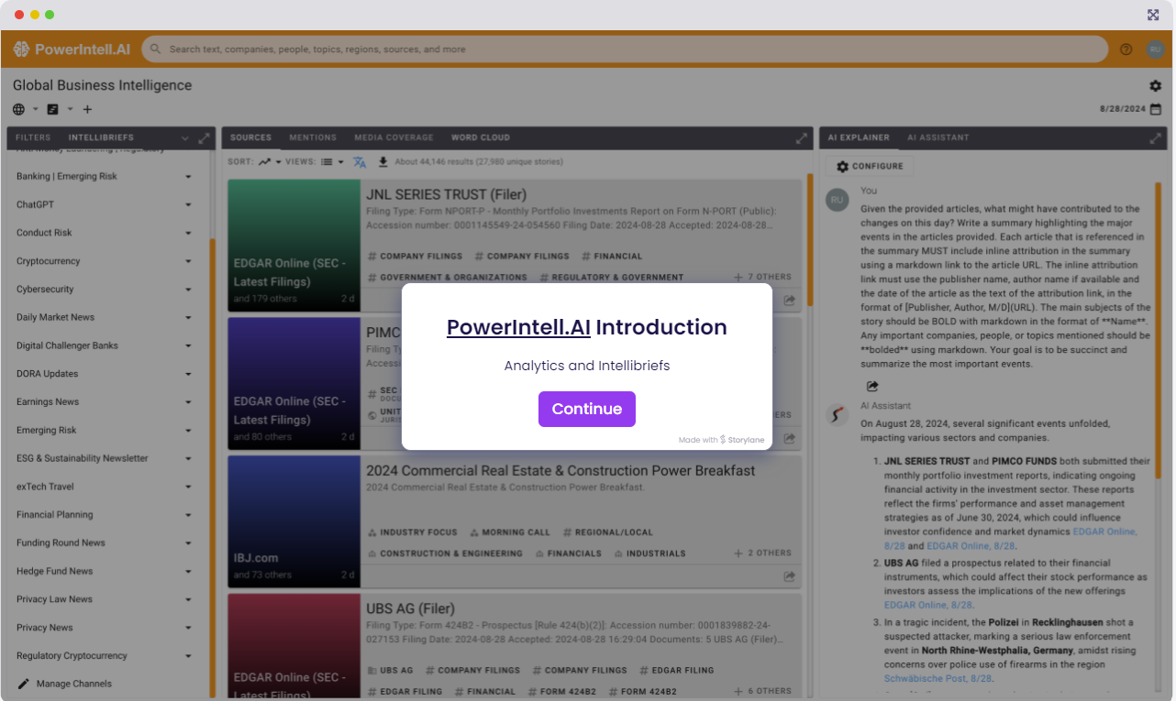Open the Views list dropdown

(x=332, y=162)
